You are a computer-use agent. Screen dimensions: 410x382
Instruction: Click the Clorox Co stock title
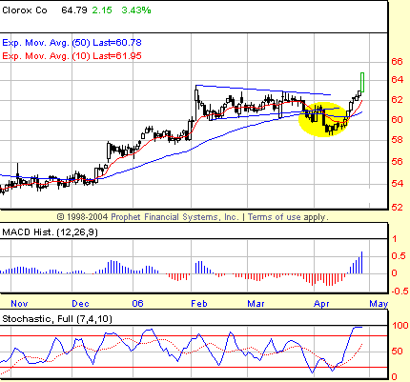pos(25,10)
